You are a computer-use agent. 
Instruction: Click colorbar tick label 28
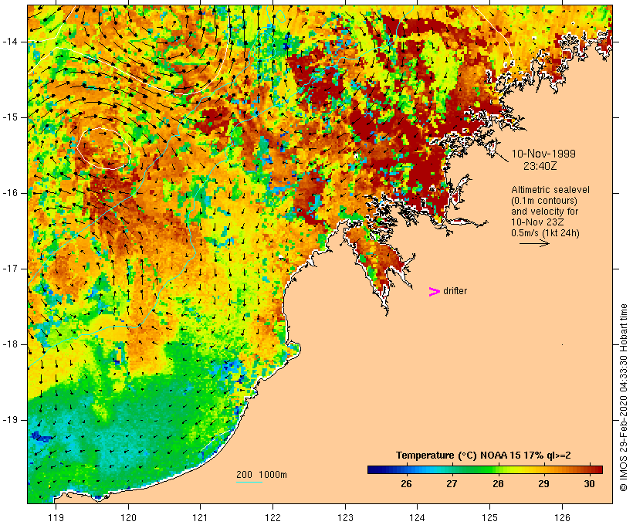(498, 484)
